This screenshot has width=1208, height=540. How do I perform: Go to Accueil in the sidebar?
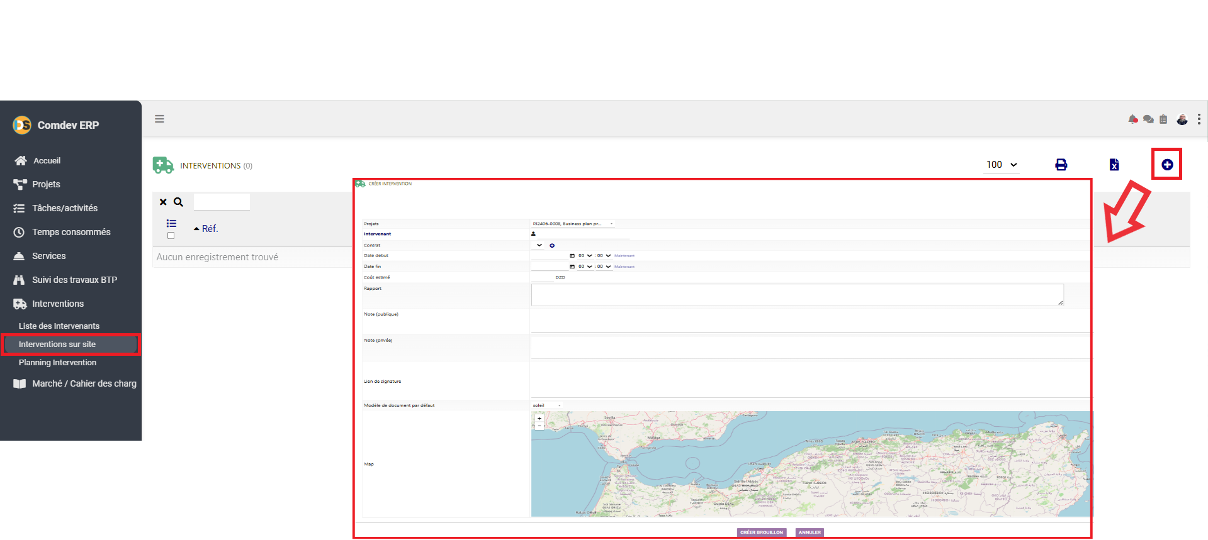click(x=47, y=160)
